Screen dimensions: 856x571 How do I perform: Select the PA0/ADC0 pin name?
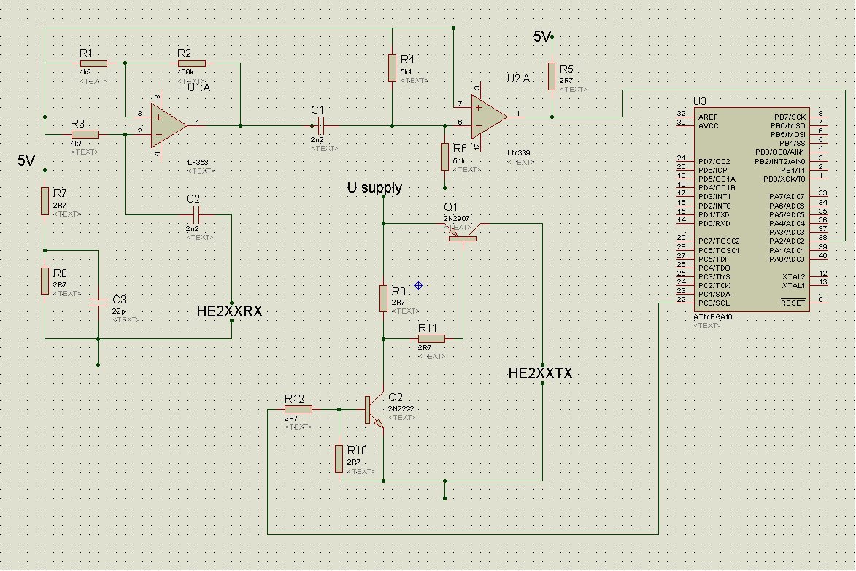tap(787, 260)
